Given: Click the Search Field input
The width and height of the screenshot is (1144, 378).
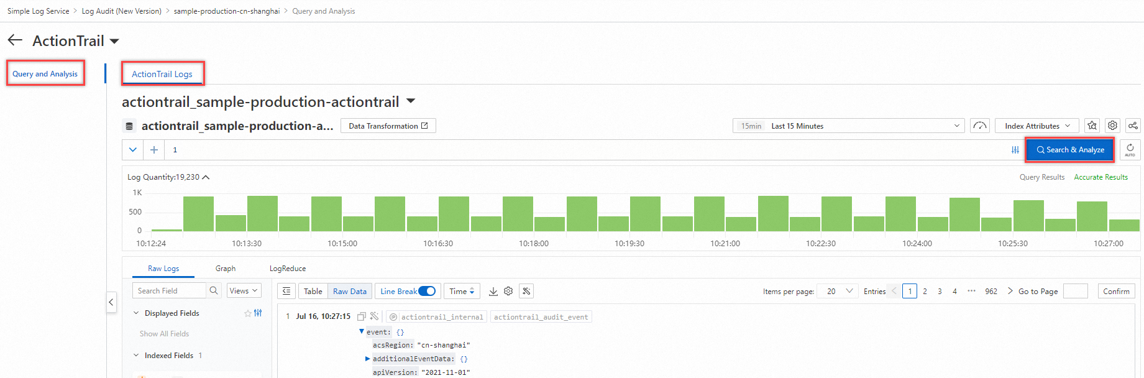Looking at the screenshot, I should click(168, 290).
